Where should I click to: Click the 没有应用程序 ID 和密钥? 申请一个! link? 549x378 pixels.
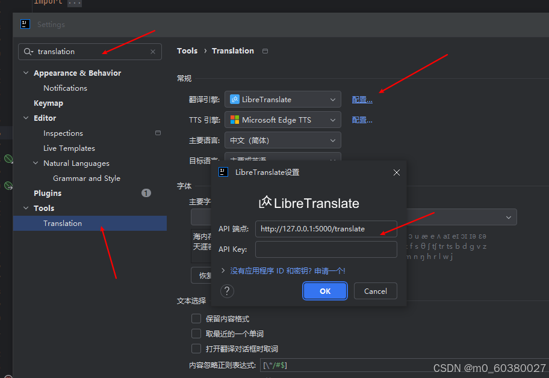pos(288,270)
